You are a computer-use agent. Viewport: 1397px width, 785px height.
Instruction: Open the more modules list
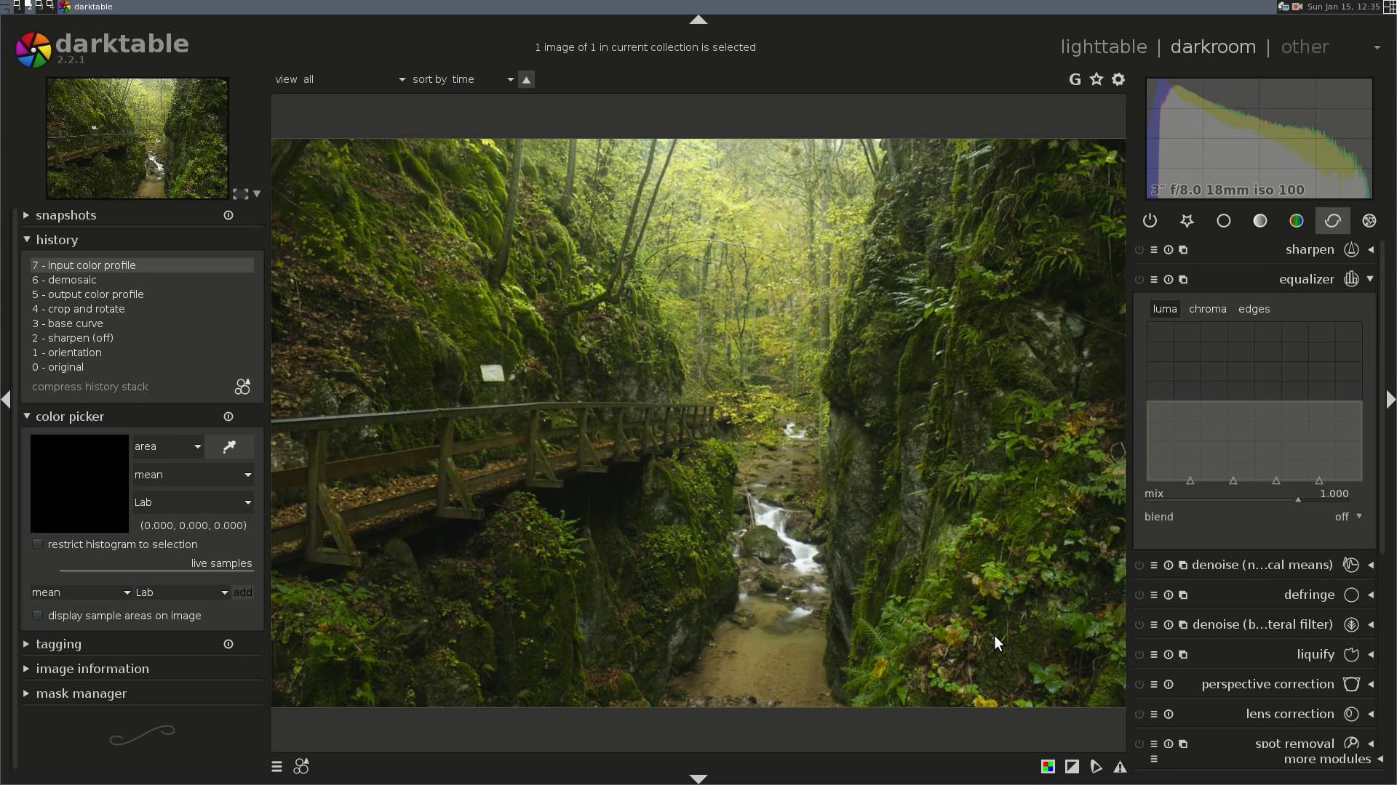pos(1327,759)
